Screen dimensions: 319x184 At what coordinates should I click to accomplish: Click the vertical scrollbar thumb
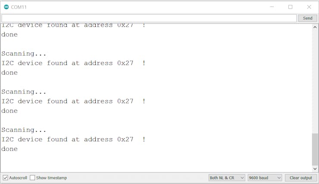click(315, 150)
